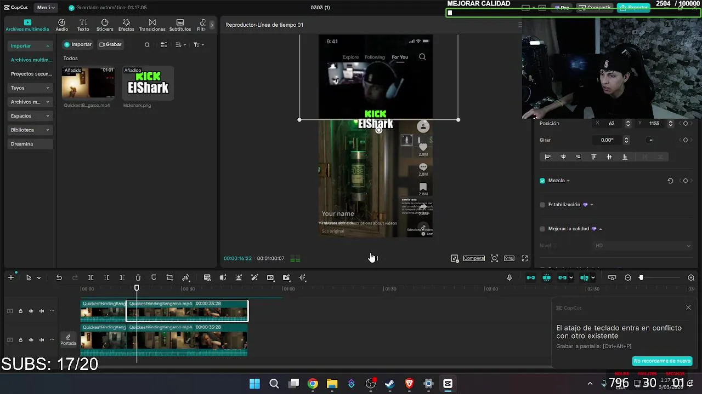Enable the Estabilización checkbox
This screenshot has width=702, height=394.
point(542,205)
